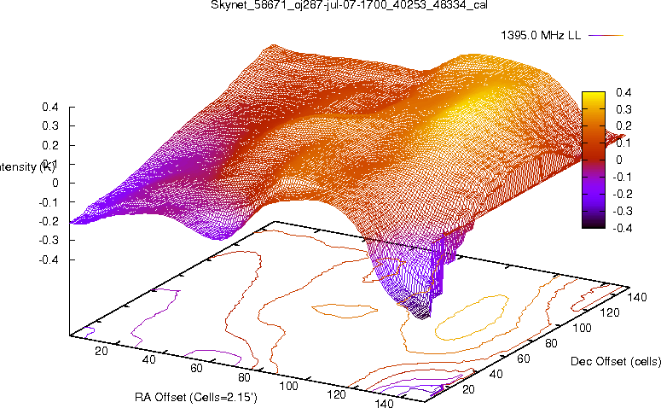Click the 0.3 tick on the intensity axis
Viewport: 661px width, 408px height.
tap(50, 125)
